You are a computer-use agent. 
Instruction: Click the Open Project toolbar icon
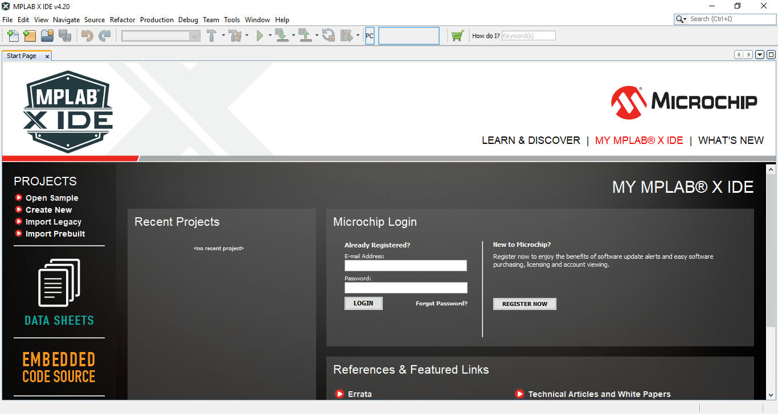[x=47, y=36]
